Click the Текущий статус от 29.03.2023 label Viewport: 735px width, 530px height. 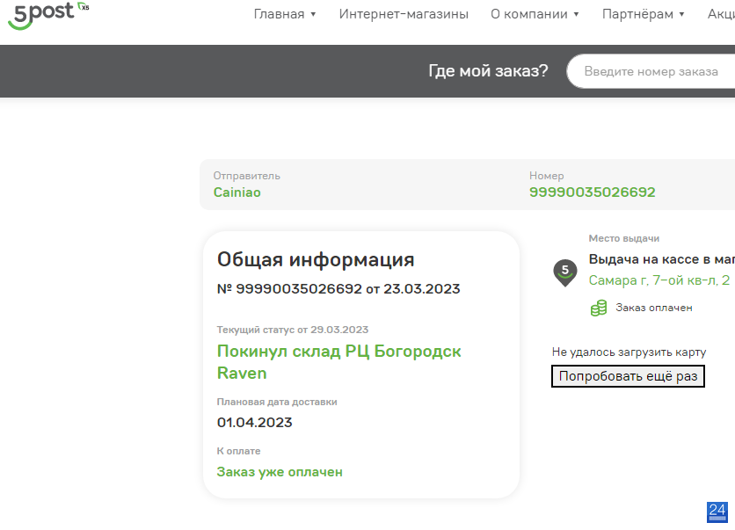tap(293, 330)
